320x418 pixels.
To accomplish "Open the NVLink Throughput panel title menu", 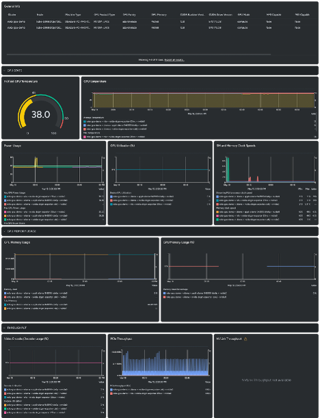I will pyautogui.click(x=229, y=339).
